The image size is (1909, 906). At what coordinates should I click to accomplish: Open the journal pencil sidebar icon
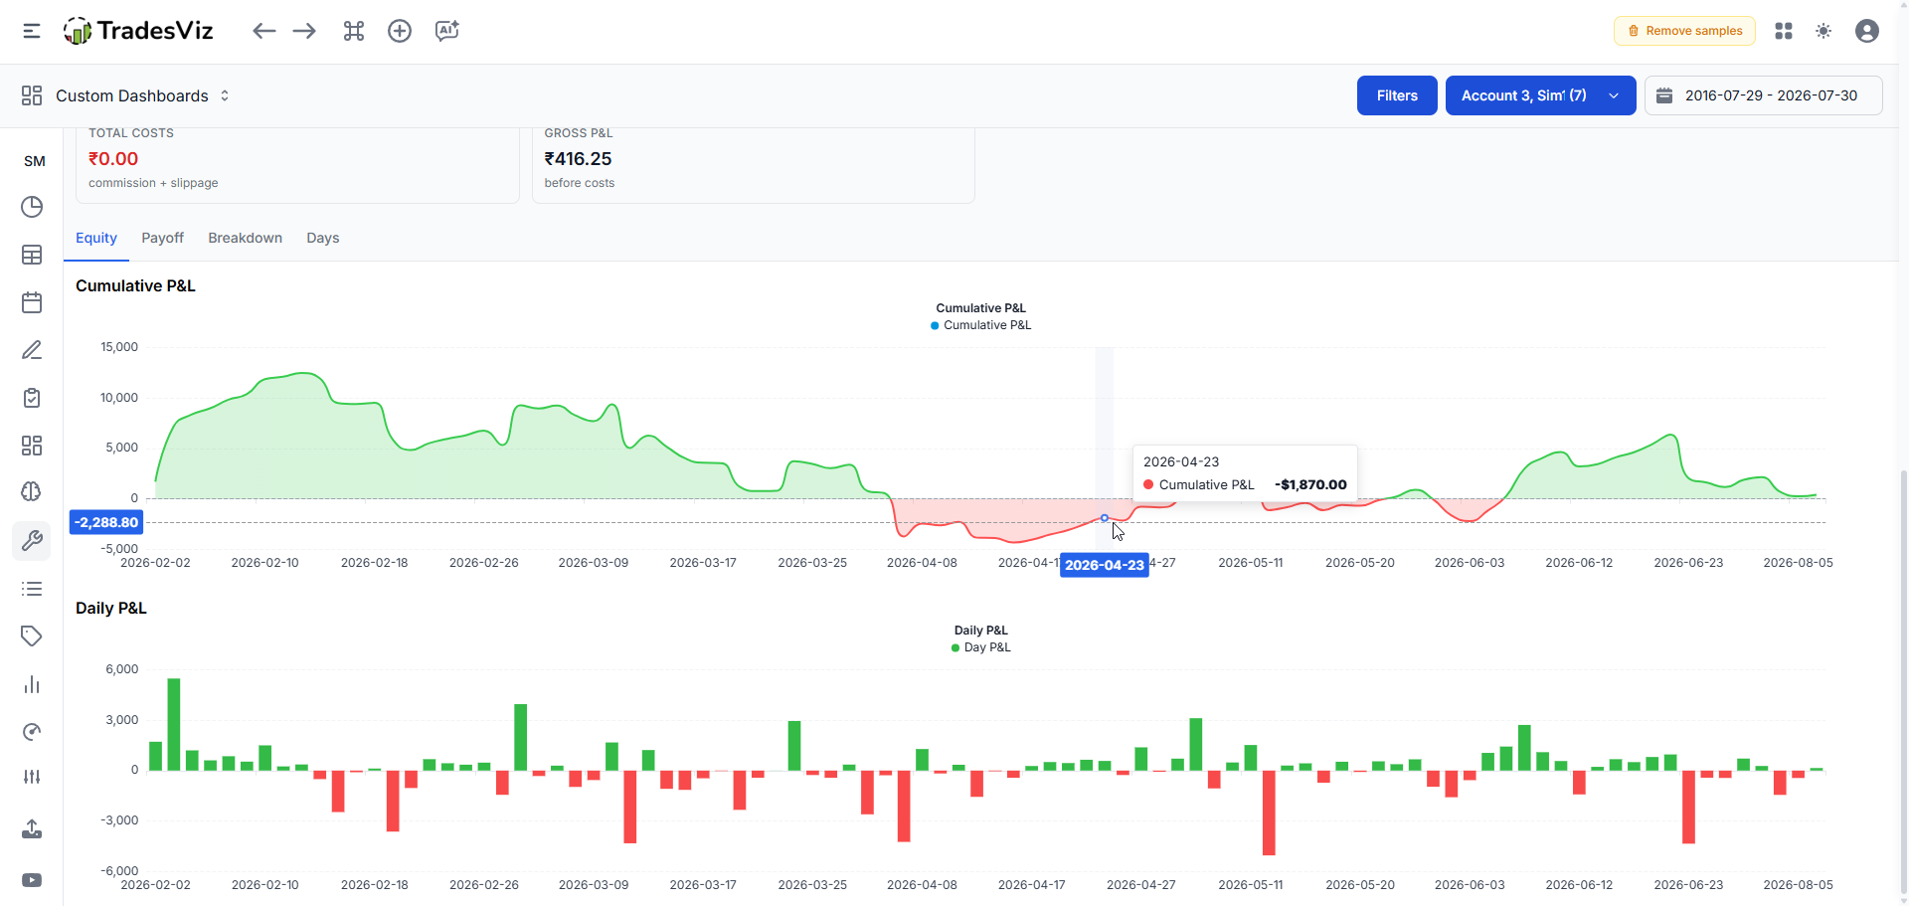click(x=32, y=350)
